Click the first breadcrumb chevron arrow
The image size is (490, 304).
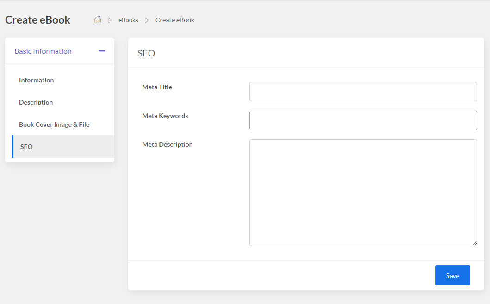[110, 20]
